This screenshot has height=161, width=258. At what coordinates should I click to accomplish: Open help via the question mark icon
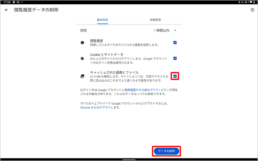pos(252,10)
